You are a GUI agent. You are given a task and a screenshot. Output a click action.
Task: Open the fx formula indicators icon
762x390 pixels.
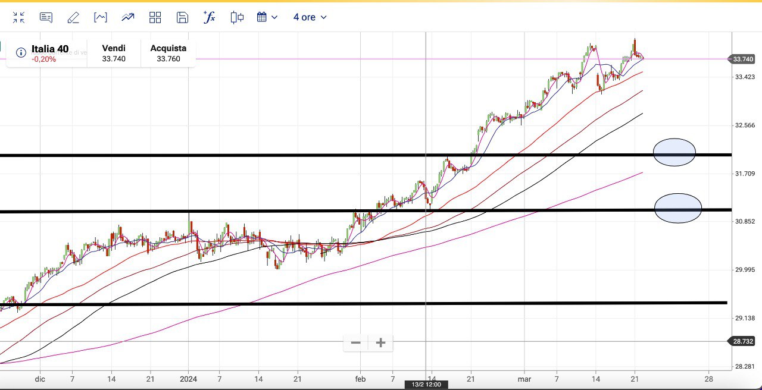pyautogui.click(x=209, y=17)
